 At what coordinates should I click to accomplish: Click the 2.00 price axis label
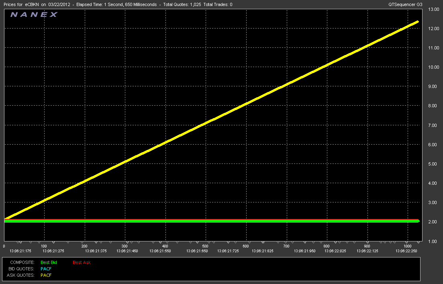coord(433,222)
